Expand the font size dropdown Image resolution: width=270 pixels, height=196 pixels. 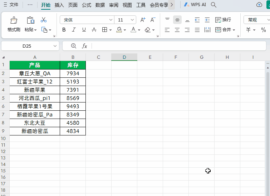133,20
